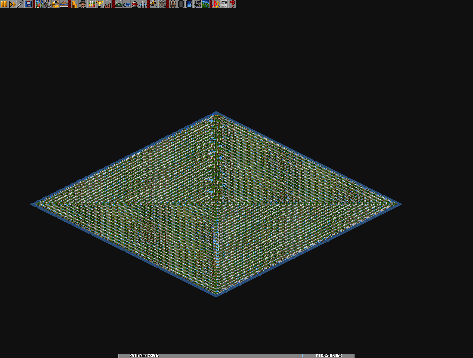Open news and message history
The height and width of the screenshot is (358, 473).
coord(224,4)
